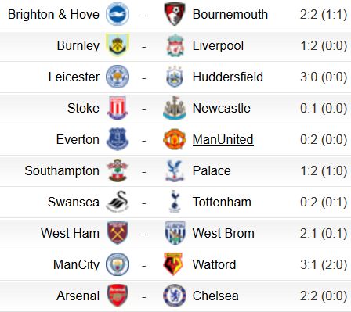
Task: Open the Newcastle club crest
Action: [x=175, y=108]
